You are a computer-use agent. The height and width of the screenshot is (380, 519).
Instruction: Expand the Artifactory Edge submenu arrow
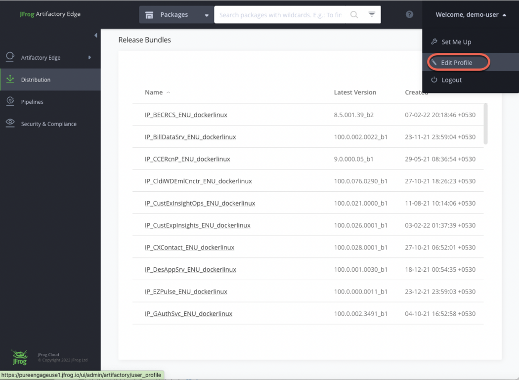click(x=89, y=58)
